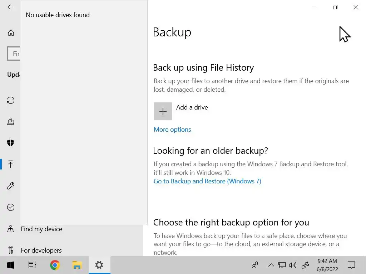This screenshot has height=274, width=366.
Task: Select Find my device in sidebar
Action: (x=41, y=229)
